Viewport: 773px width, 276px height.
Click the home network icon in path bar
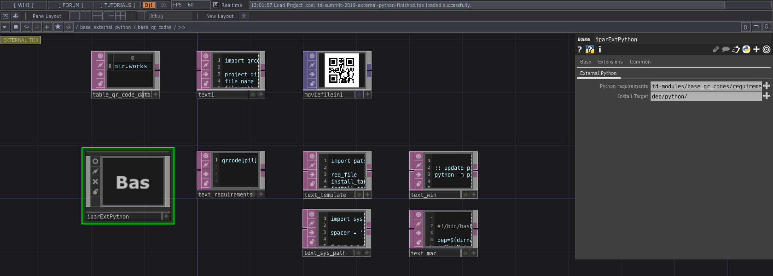(x=69, y=27)
